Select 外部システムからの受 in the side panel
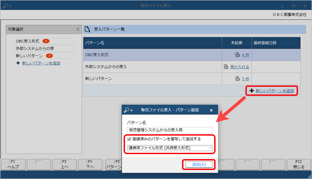The image size is (312, 179). click(44, 48)
